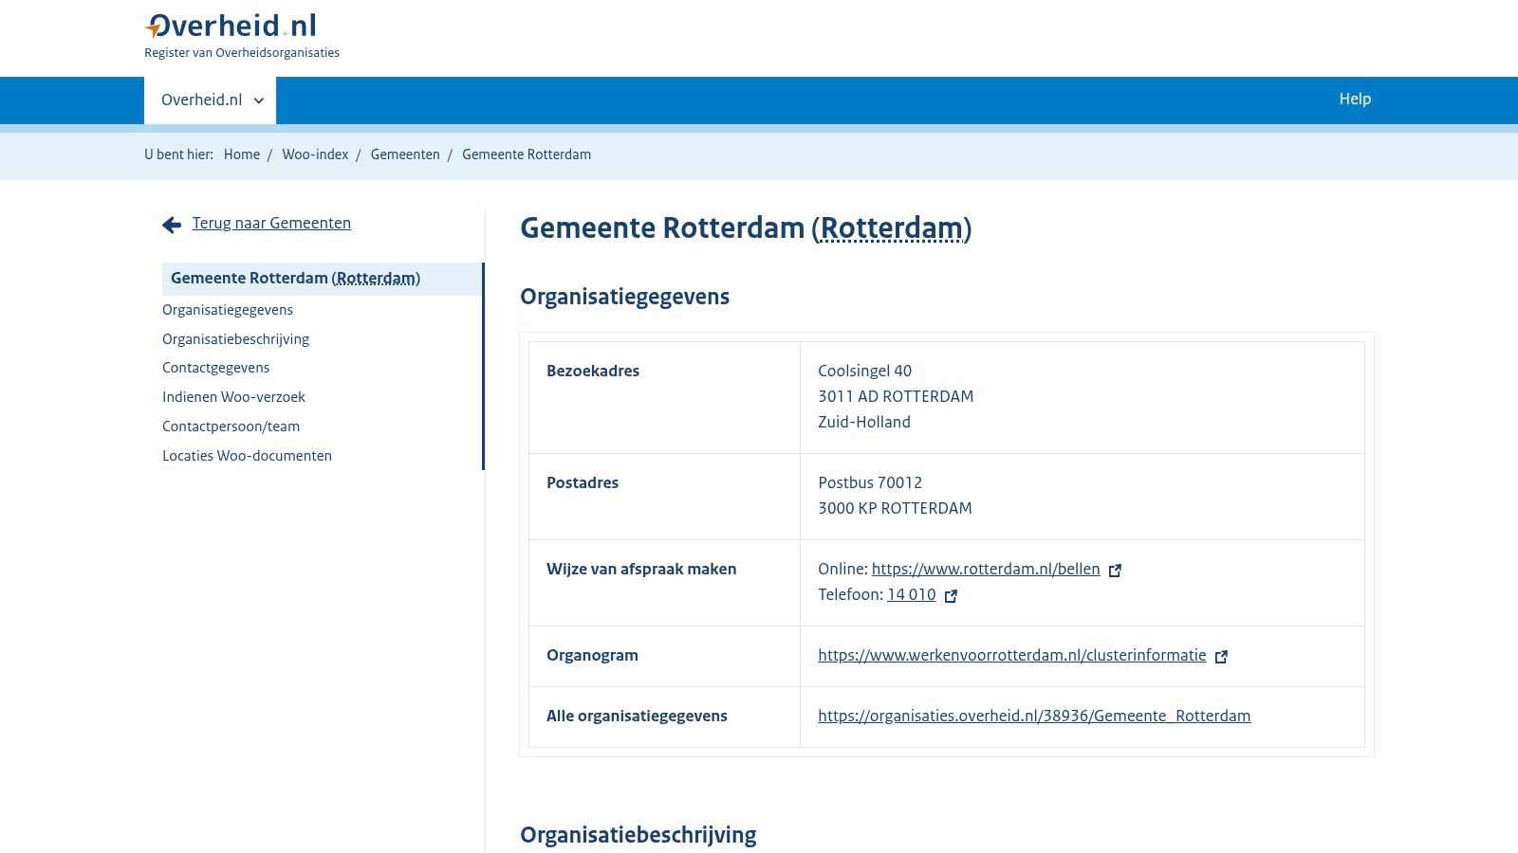
Task: Open the Overheid.nl dropdown menu
Action: 210,100
